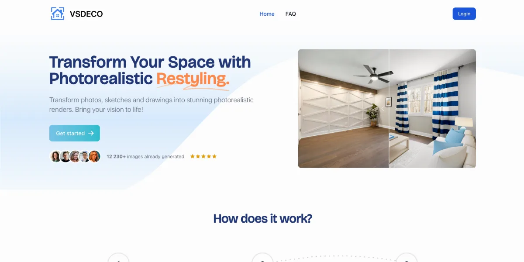Select the last user avatar in the row

pos(95,156)
